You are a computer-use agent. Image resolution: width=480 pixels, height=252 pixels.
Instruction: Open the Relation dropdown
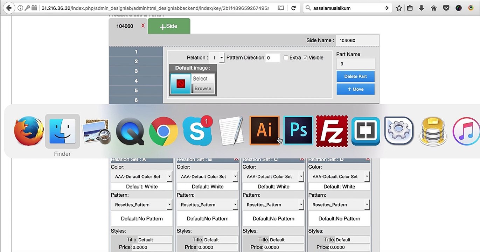217,58
